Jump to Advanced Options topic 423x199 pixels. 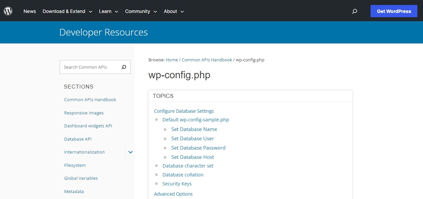click(x=173, y=194)
